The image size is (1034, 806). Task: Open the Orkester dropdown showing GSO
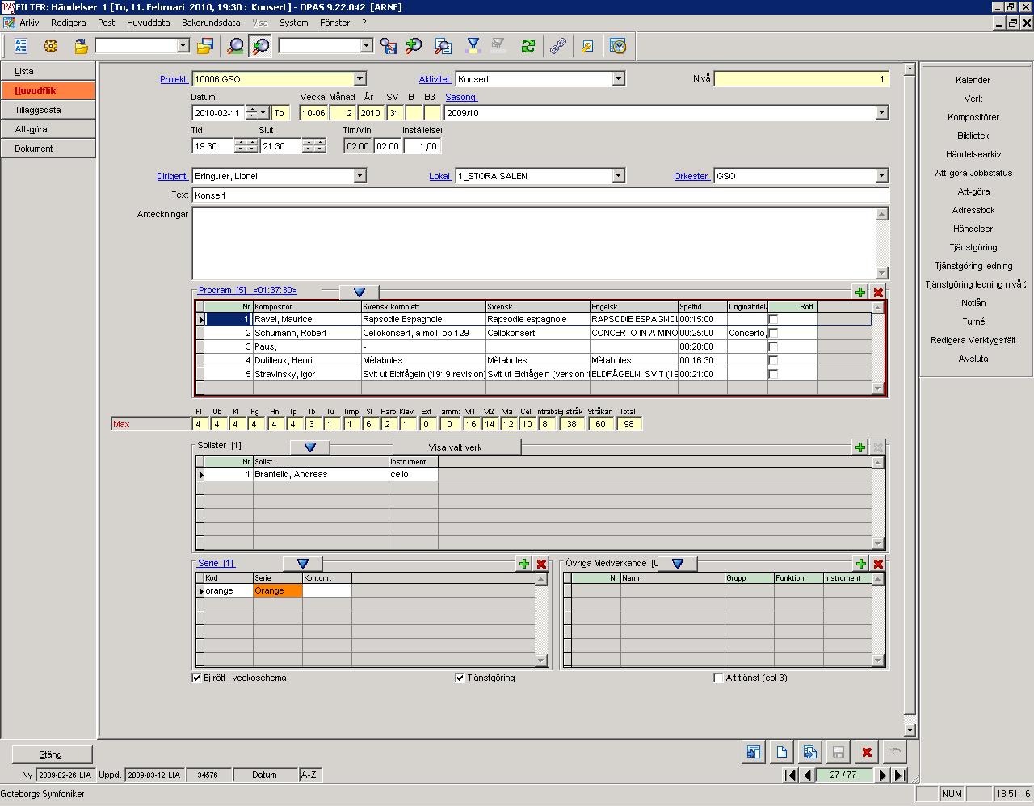tap(882, 176)
